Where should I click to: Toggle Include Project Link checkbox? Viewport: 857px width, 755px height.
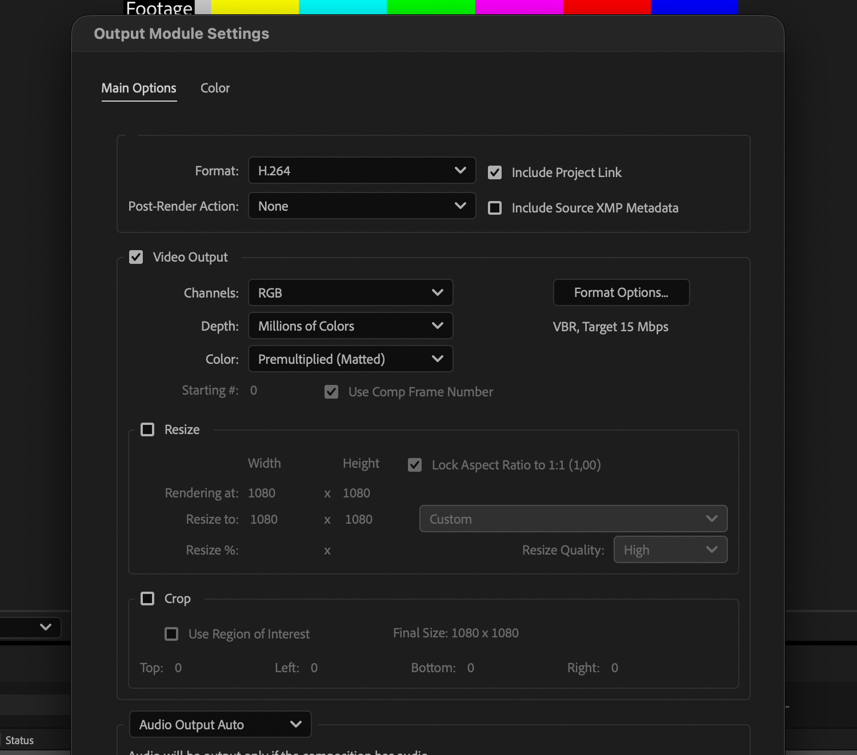(x=495, y=172)
